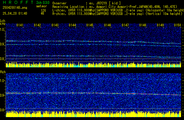Click the 0143 time marker
Image resolution: width=184 pixels, height=120 pixels.
[55, 25]
